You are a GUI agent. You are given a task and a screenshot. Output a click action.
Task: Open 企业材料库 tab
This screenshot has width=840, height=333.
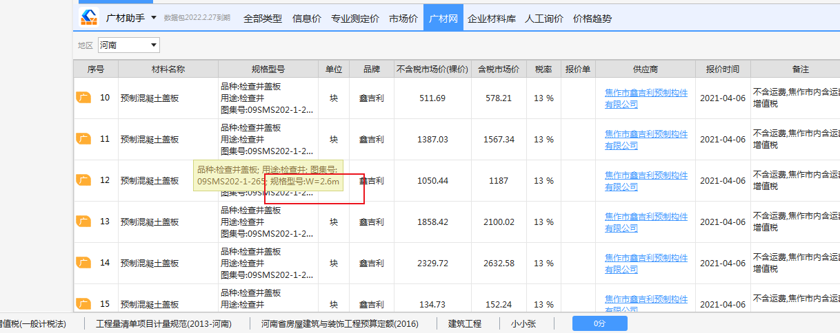coord(492,19)
